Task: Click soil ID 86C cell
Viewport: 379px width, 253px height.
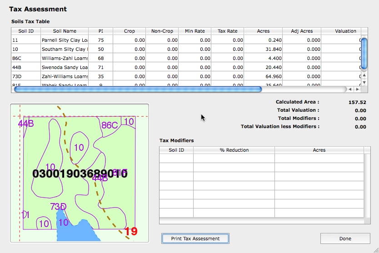Action: coord(26,58)
